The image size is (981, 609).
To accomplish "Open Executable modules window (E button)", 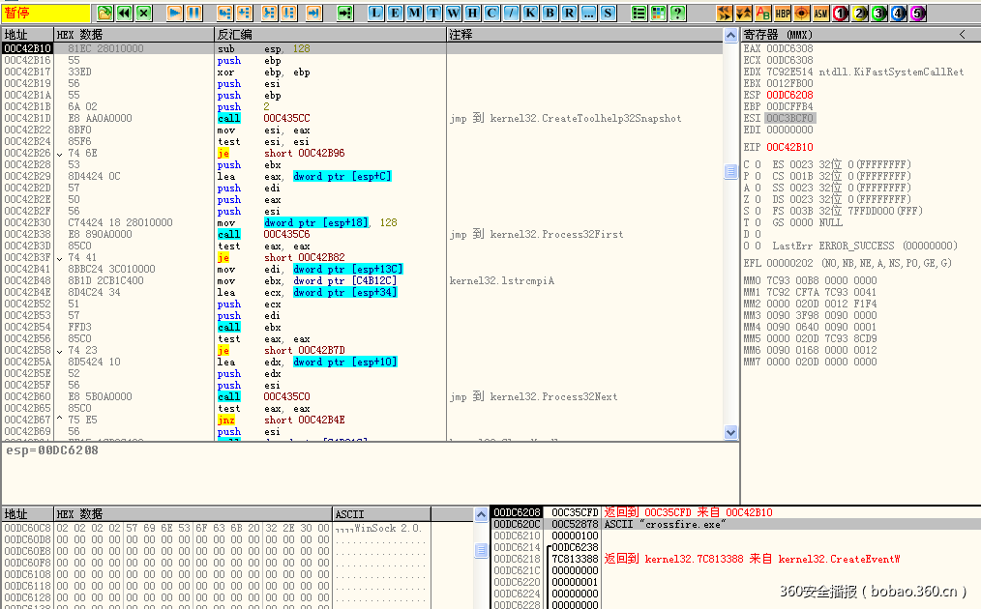I will click(395, 13).
